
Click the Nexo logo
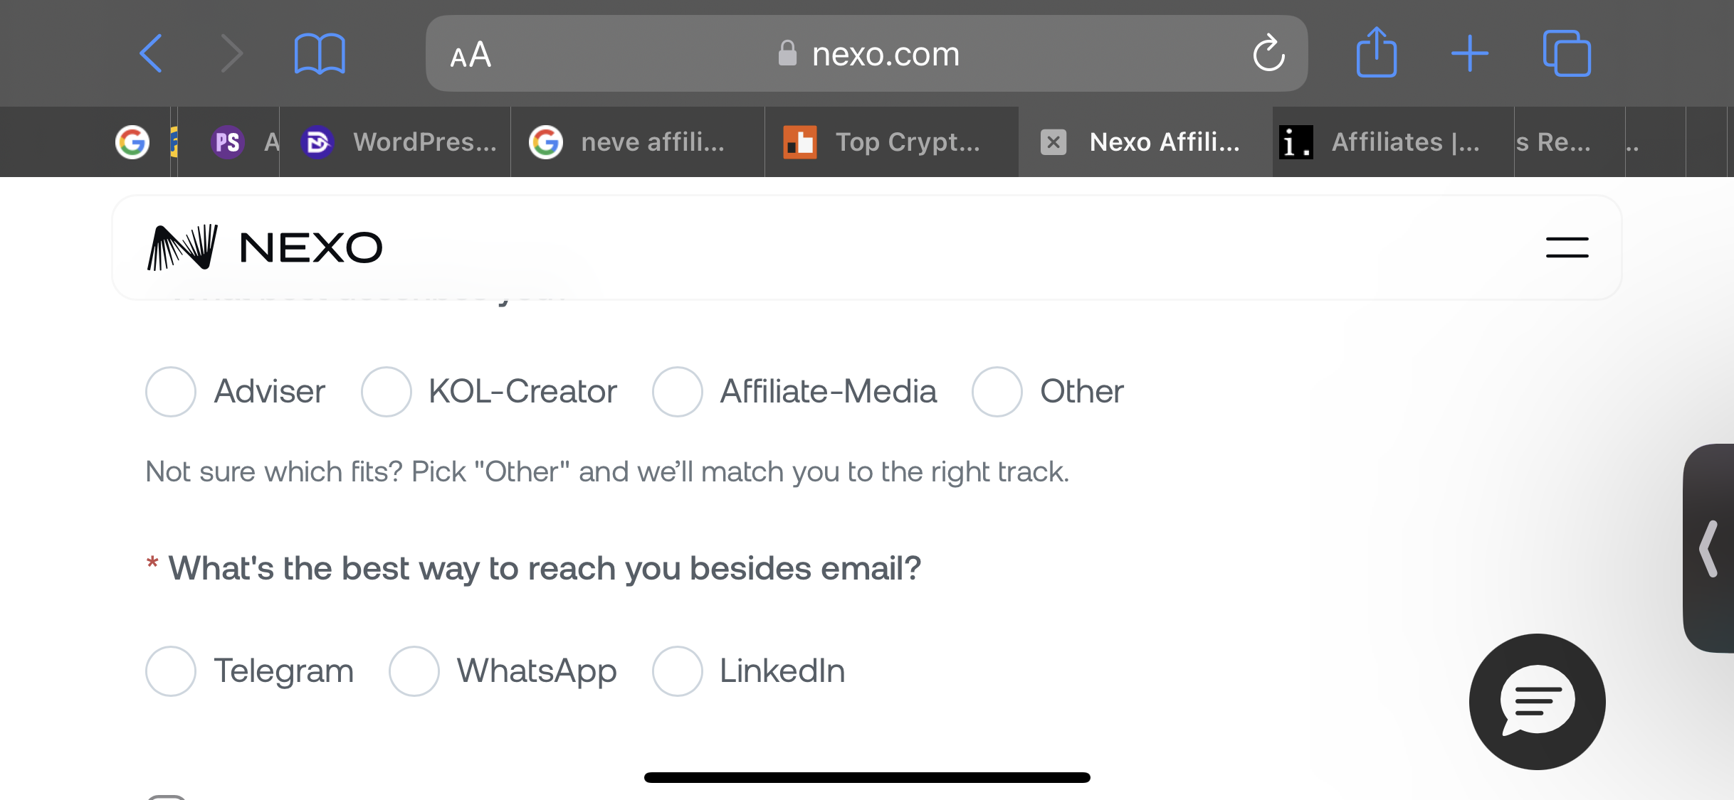click(264, 247)
